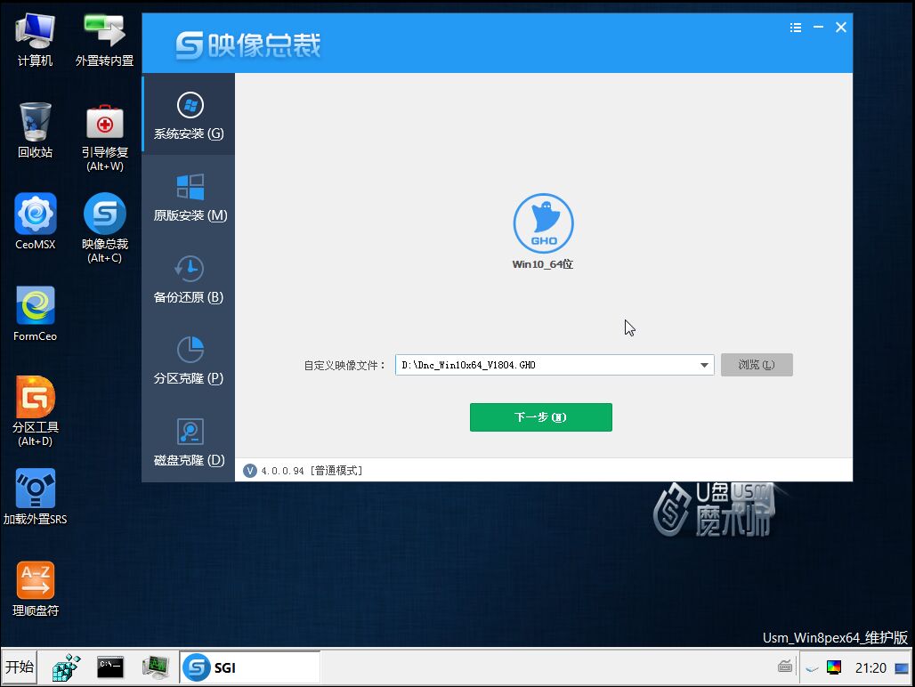Viewport: 915px width, 687px height.
Task: Click the colorful display tray icon
Action: 834,667
